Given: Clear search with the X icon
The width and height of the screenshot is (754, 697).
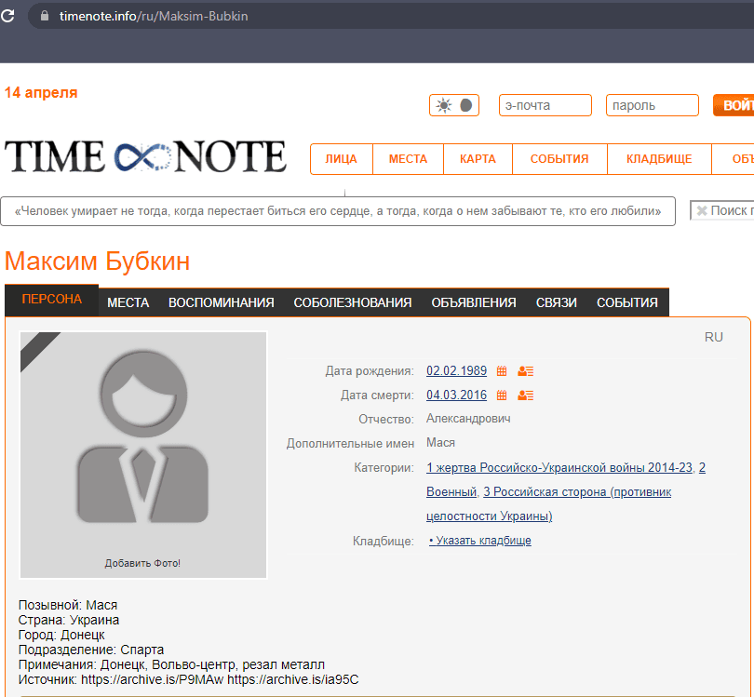Looking at the screenshot, I should click(x=702, y=210).
